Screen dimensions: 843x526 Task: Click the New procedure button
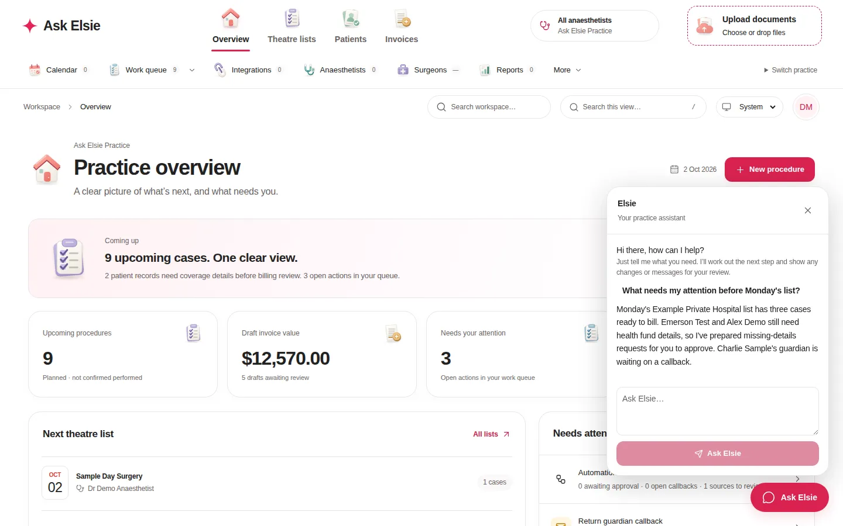click(x=770, y=169)
